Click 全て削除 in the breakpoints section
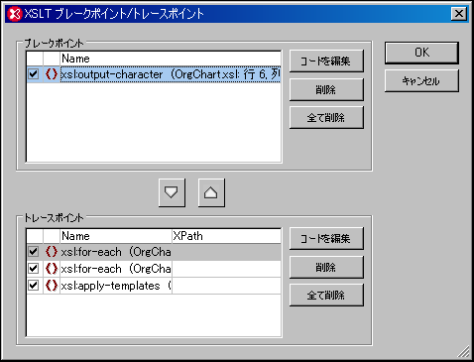Screen dimensions: 474x362 pos(326,117)
